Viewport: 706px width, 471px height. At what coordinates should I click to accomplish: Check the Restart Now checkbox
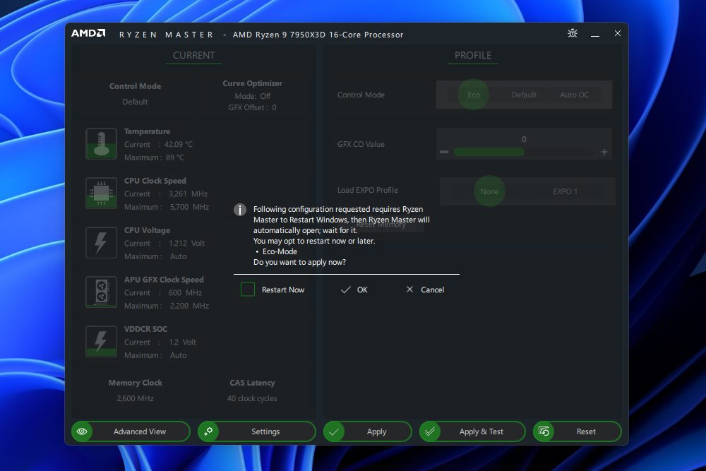pos(248,289)
